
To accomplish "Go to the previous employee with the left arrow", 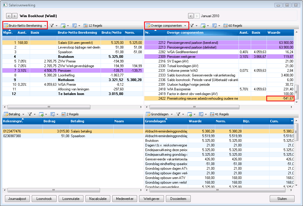I will pos(9,16).
